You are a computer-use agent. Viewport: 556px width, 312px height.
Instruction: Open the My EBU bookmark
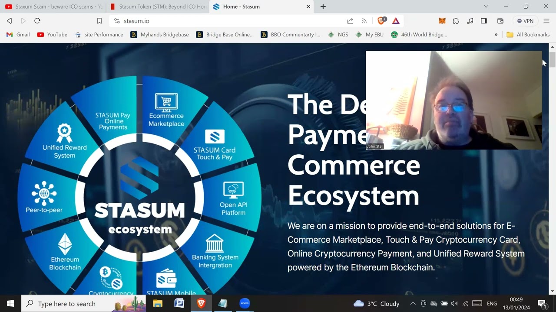(x=369, y=35)
